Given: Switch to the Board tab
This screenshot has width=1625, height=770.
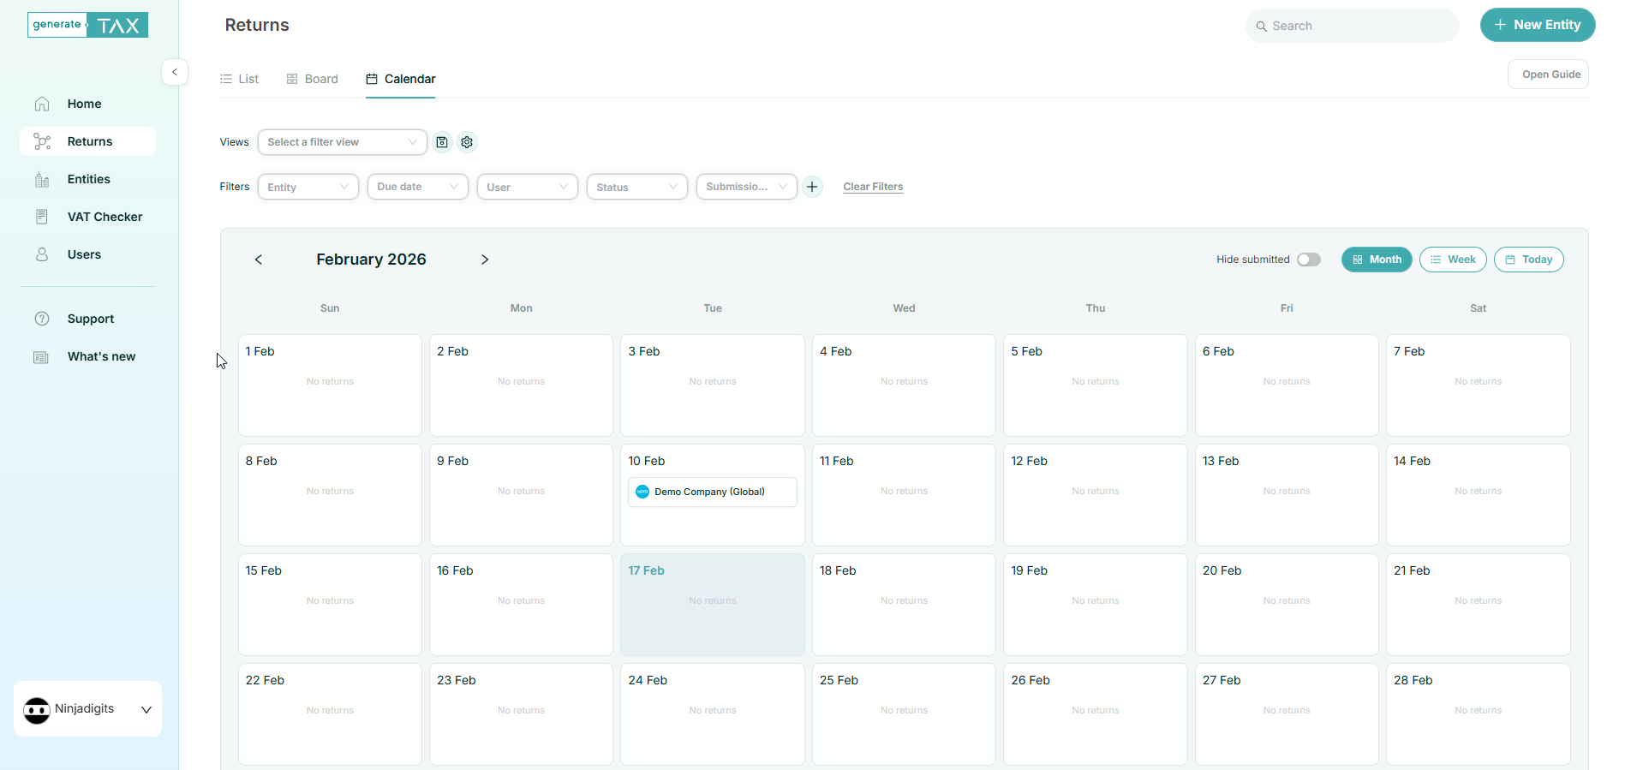Looking at the screenshot, I should (x=313, y=79).
